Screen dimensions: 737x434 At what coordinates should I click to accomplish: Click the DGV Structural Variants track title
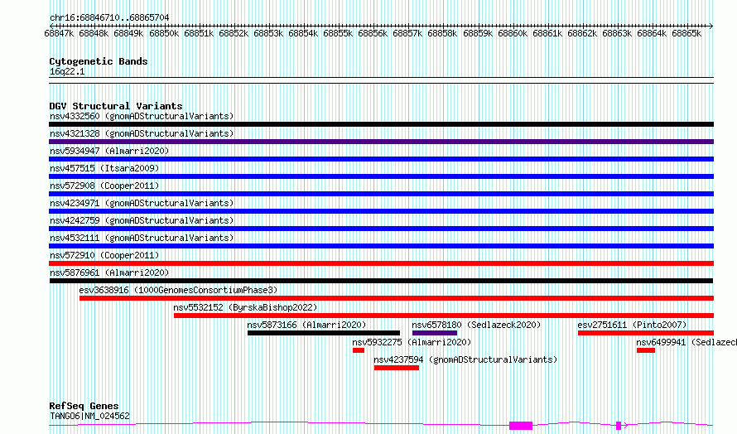116,106
